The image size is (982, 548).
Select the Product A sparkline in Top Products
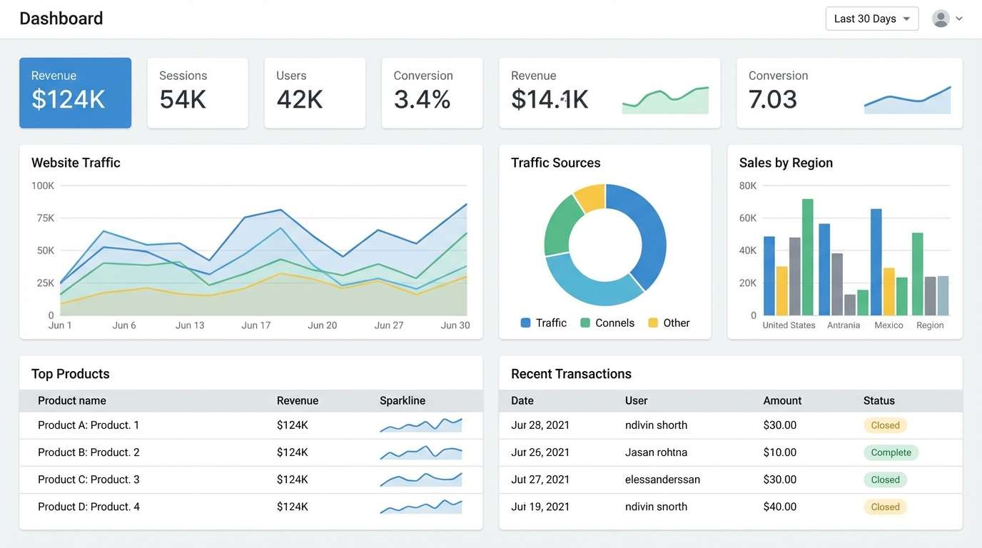pos(420,425)
